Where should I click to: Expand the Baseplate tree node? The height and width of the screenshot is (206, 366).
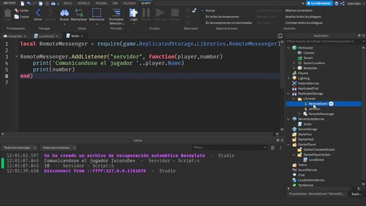(x=294, y=68)
